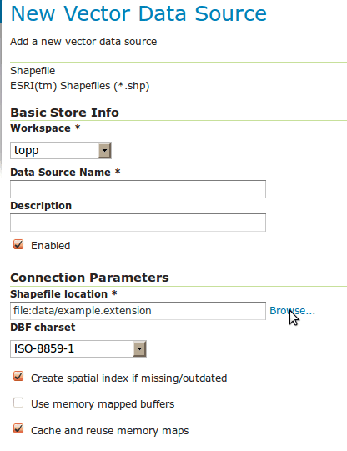
Task: Click the Description field label
Action: coord(41,206)
